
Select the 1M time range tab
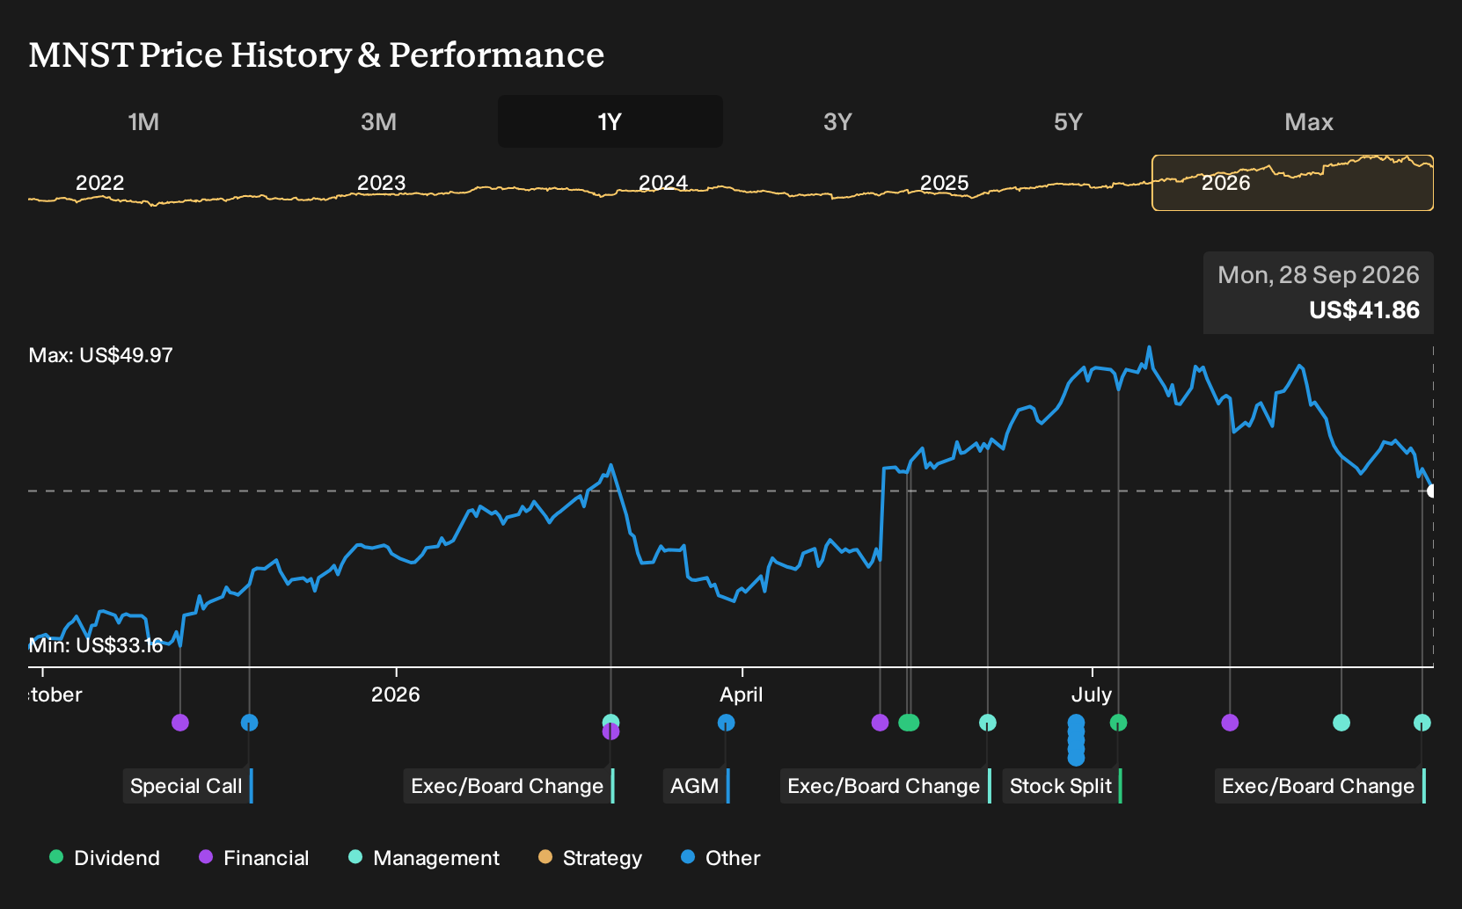click(x=143, y=121)
